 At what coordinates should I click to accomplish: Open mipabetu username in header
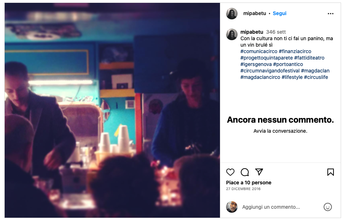pos(254,13)
